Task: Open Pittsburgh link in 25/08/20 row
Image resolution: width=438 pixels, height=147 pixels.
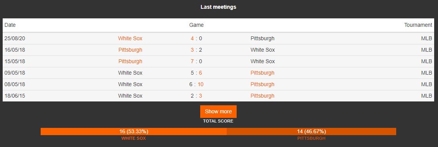Action: [x=263, y=39]
